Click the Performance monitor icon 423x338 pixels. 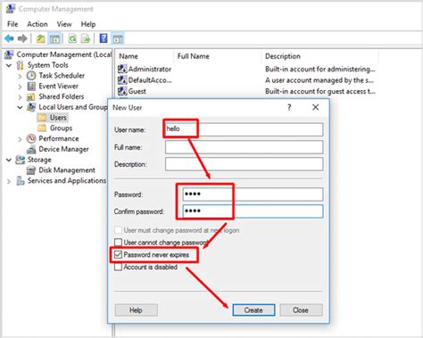[x=31, y=138]
